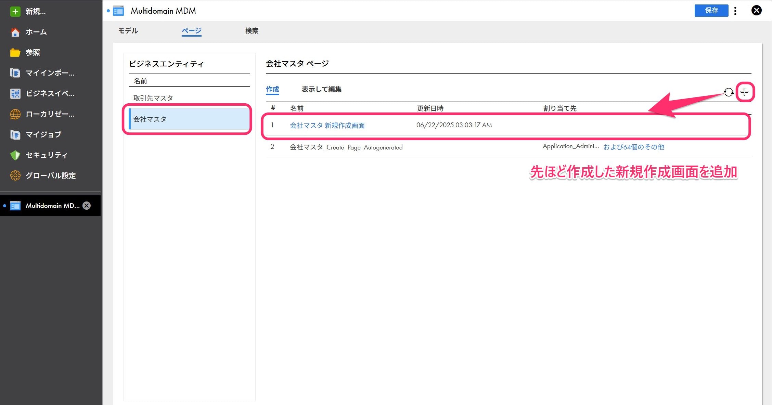
Task: Click 会社マスタ_Create_Page_Autogenerated row name
Action: [x=346, y=147]
